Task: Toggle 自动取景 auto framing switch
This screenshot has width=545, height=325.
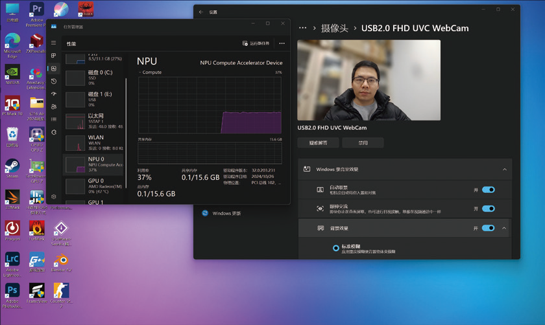Action: click(489, 190)
